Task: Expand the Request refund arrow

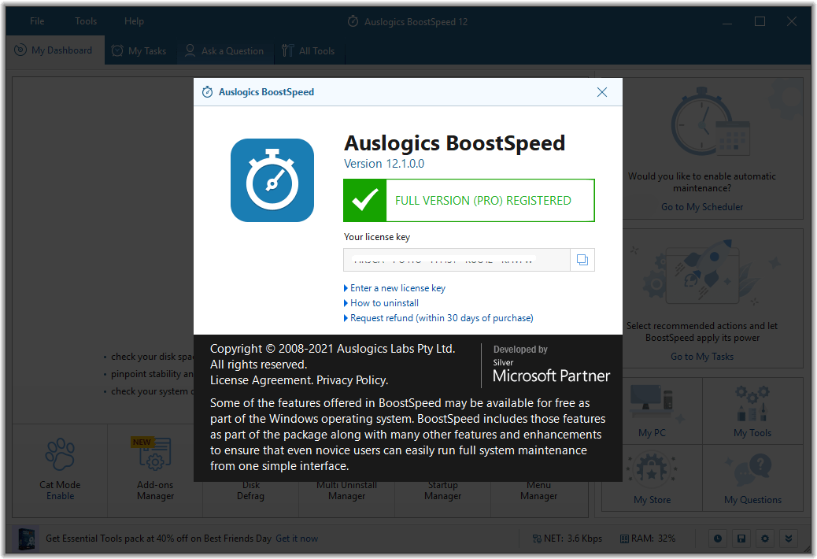Action: point(346,318)
